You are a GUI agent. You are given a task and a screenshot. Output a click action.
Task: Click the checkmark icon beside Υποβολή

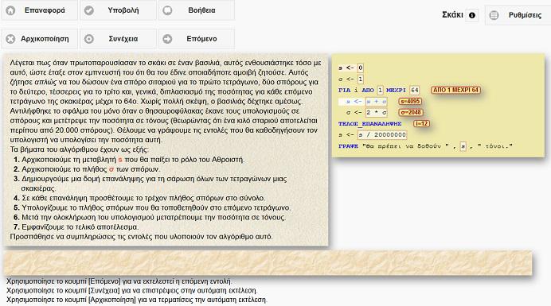[x=89, y=10]
